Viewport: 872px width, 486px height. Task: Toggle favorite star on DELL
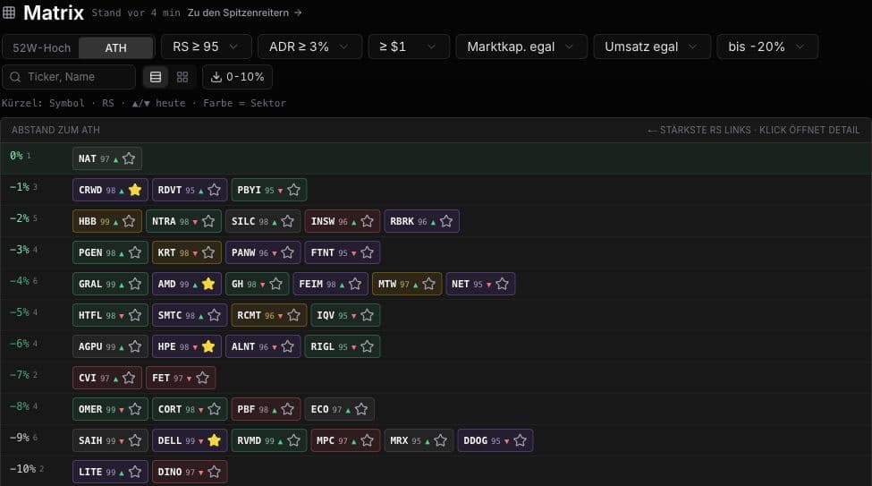[x=214, y=440]
